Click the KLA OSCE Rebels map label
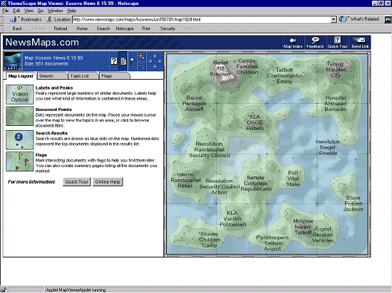 [x=254, y=122]
